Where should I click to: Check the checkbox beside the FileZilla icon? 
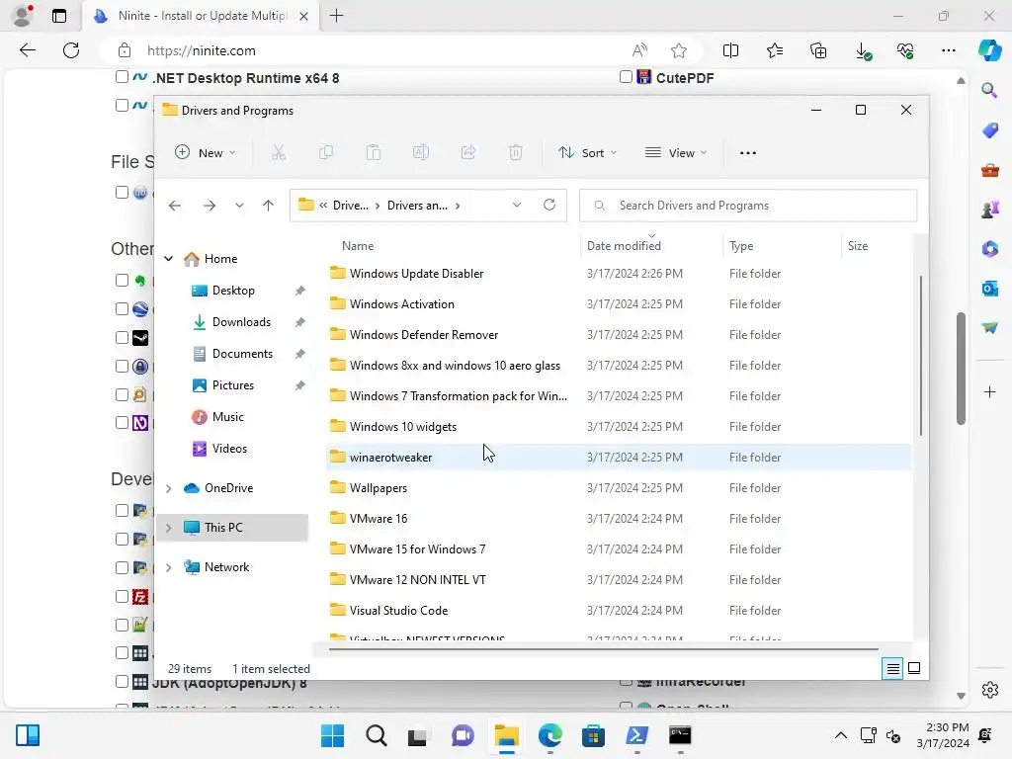(x=122, y=596)
